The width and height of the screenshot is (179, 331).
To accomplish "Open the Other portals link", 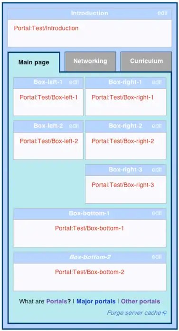I will [x=141, y=301].
